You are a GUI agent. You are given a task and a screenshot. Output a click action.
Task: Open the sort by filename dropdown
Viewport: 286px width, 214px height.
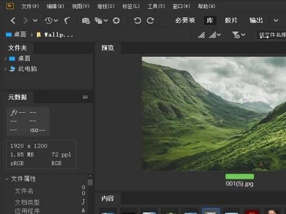(272, 35)
